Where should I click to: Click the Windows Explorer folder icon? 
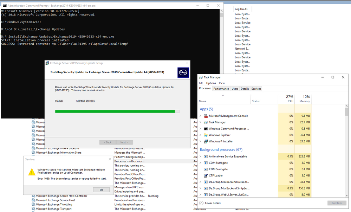(x=206, y=135)
